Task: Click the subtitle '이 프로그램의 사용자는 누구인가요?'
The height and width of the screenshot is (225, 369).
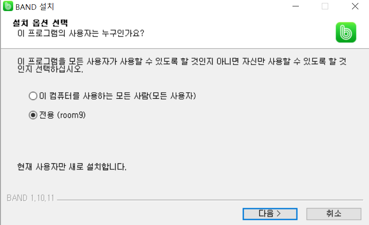Action: pos(81,33)
